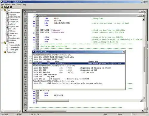Click the MAINLOOP operand on line 70
The image size is (149, 116).
point(58,95)
